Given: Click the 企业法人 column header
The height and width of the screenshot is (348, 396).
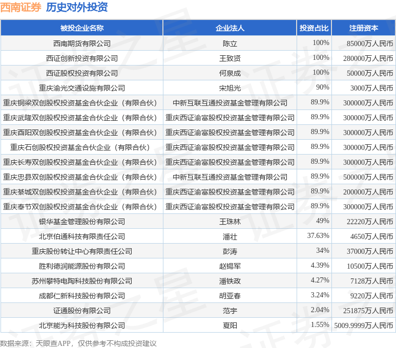Looking at the screenshot, I should (x=230, y=28).
